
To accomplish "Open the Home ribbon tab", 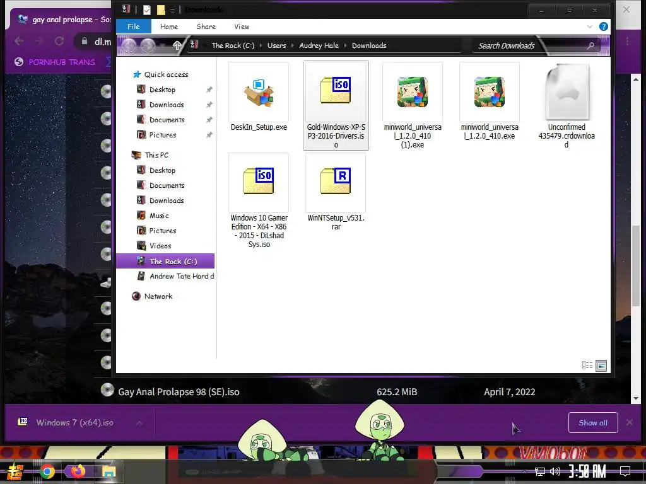I will [x=169, y=26].
